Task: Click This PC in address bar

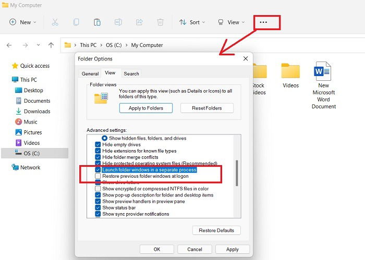Action: coord(88,45)
